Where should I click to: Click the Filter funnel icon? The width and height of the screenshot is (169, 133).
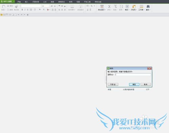[115, 6]
